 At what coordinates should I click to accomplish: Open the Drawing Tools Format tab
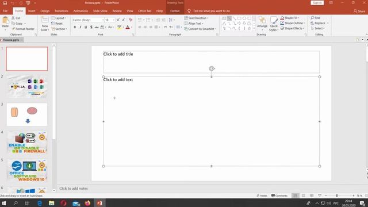click(175, 11)
